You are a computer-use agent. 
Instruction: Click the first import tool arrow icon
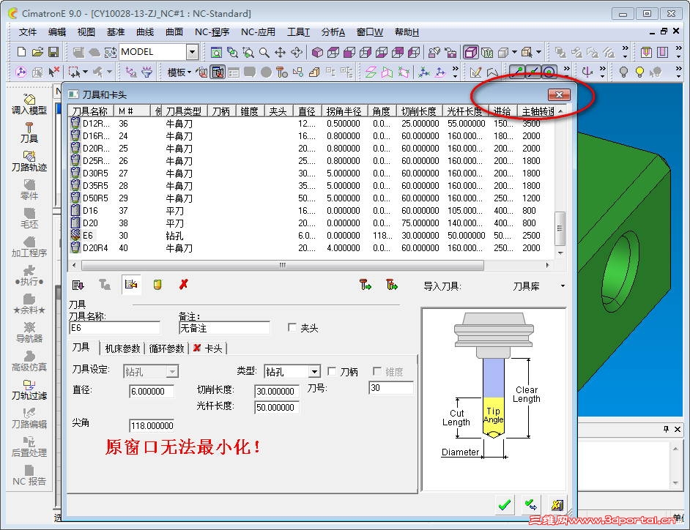point(366,285)
